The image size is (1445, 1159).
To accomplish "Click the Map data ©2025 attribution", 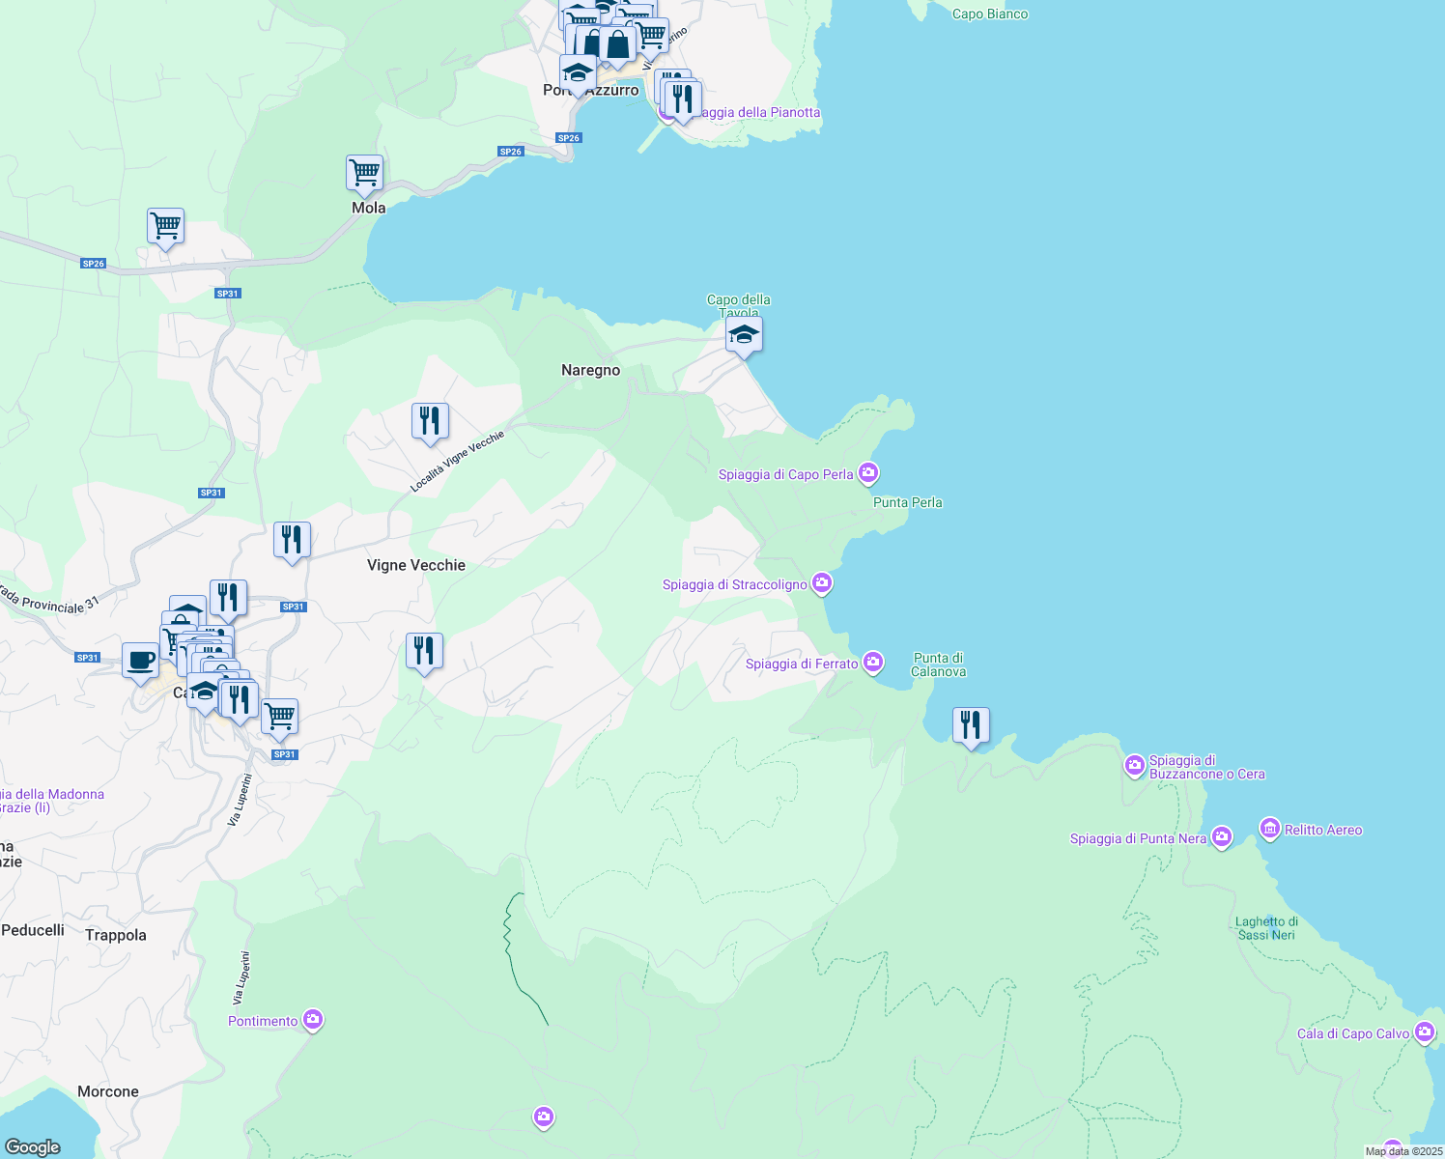I will [1403, 1151].
